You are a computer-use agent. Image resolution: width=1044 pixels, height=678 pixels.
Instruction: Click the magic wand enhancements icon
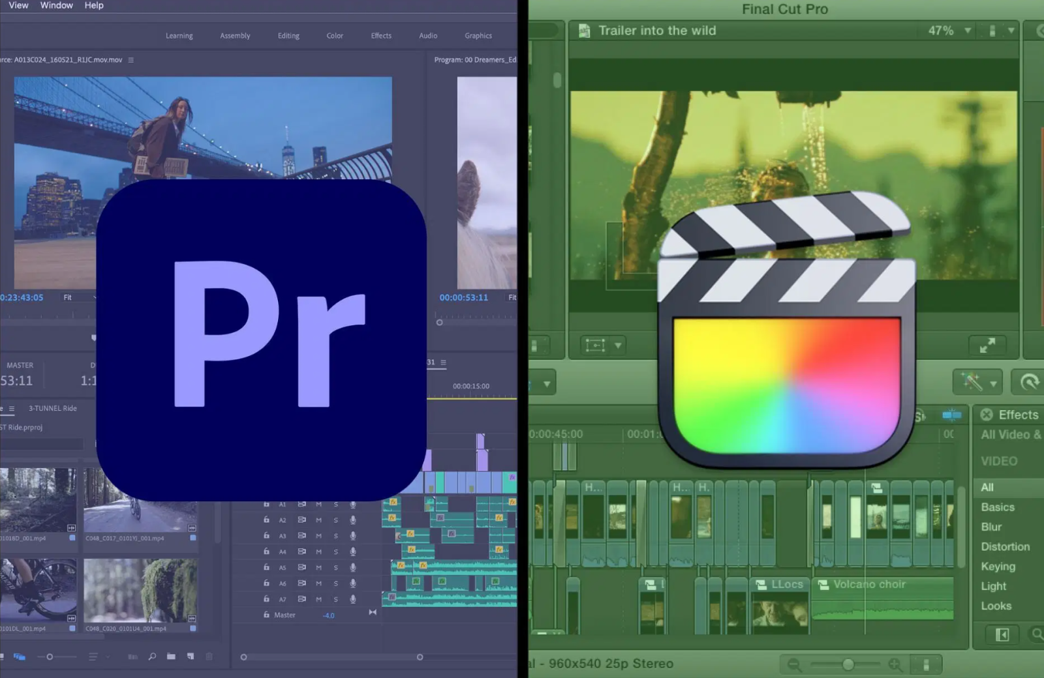(972, 382)
